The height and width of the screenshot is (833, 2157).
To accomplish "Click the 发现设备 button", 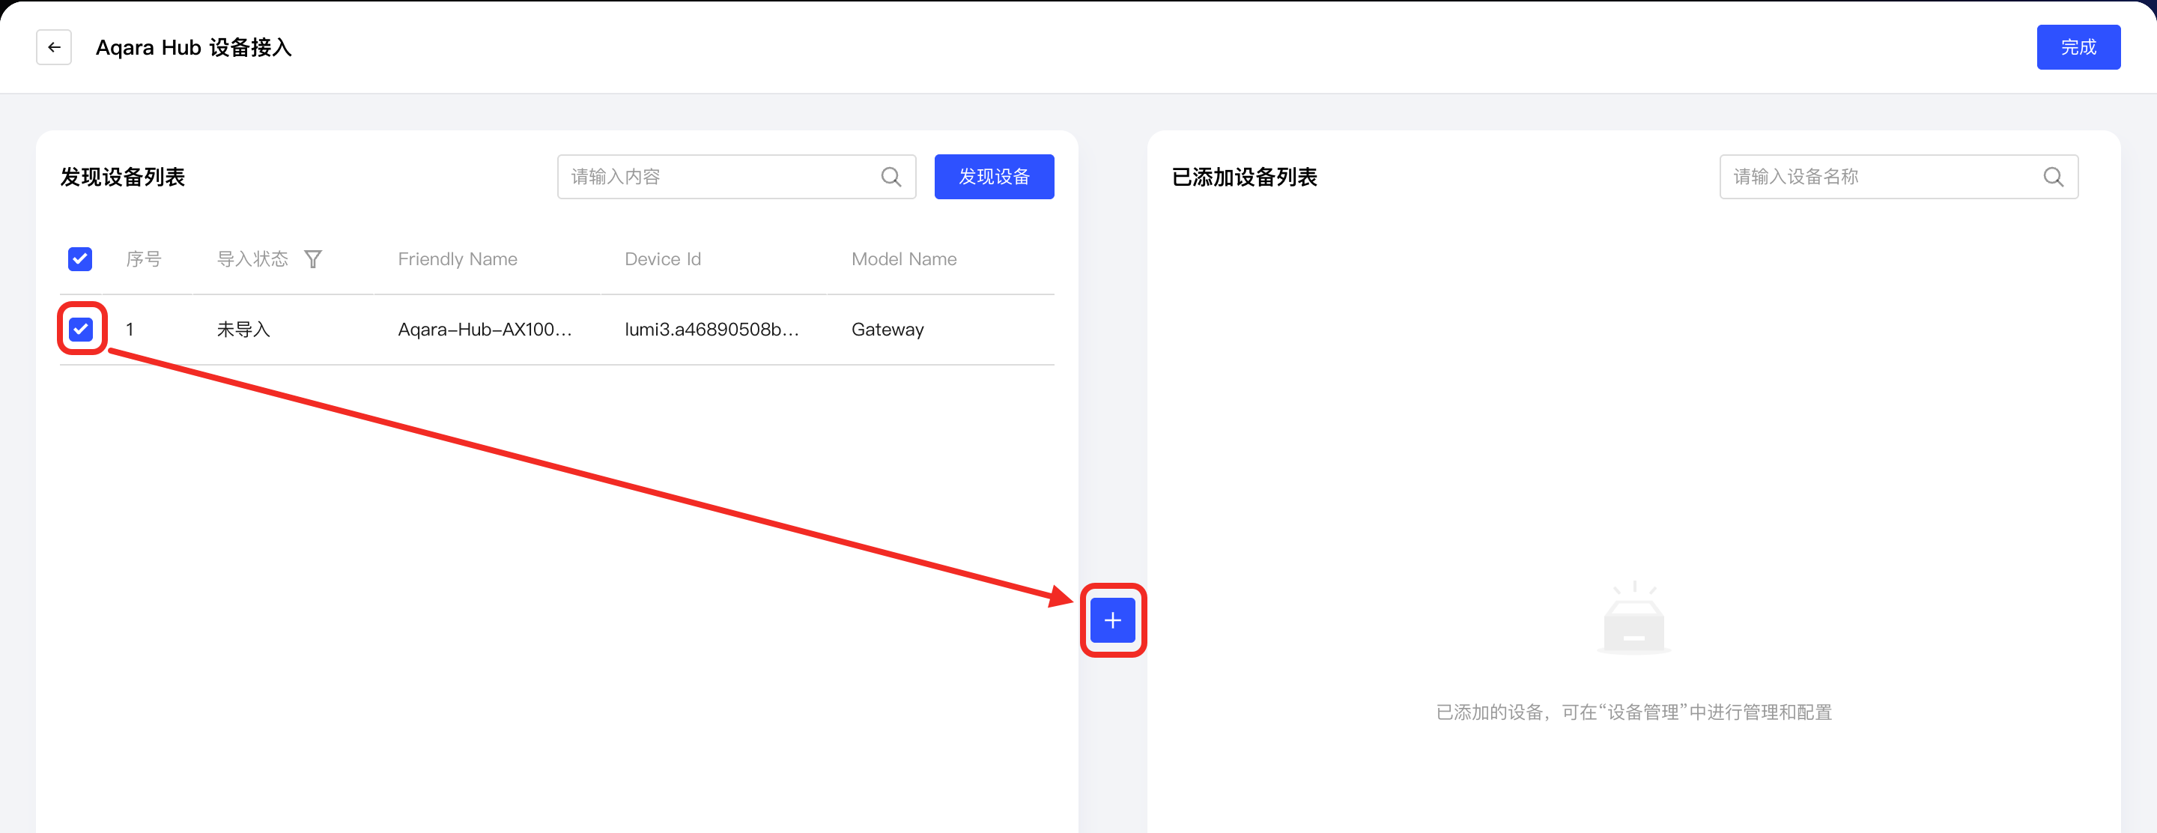I will tap(994, 177).
